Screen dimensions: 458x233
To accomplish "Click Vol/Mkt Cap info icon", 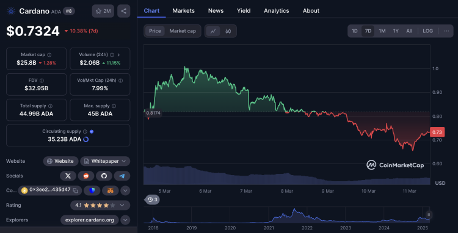I will [x=121, y=80].
